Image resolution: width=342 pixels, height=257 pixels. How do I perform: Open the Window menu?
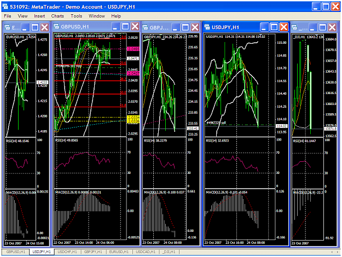(x=97, y=16)
